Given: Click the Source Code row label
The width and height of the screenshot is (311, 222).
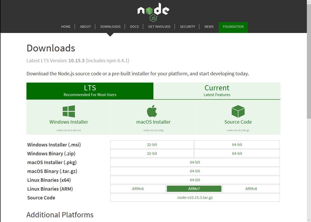Looking at the screenshot, I should (41, 198).
